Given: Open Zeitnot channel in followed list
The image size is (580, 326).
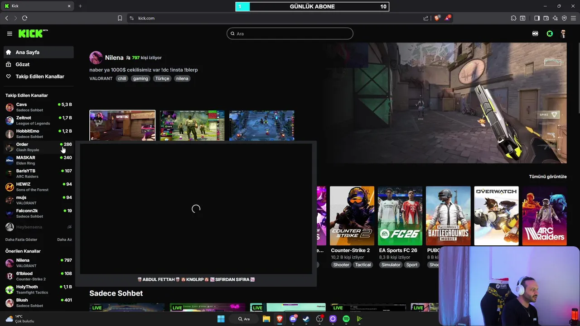Looking at the screenshot, I should coord(39,120).
